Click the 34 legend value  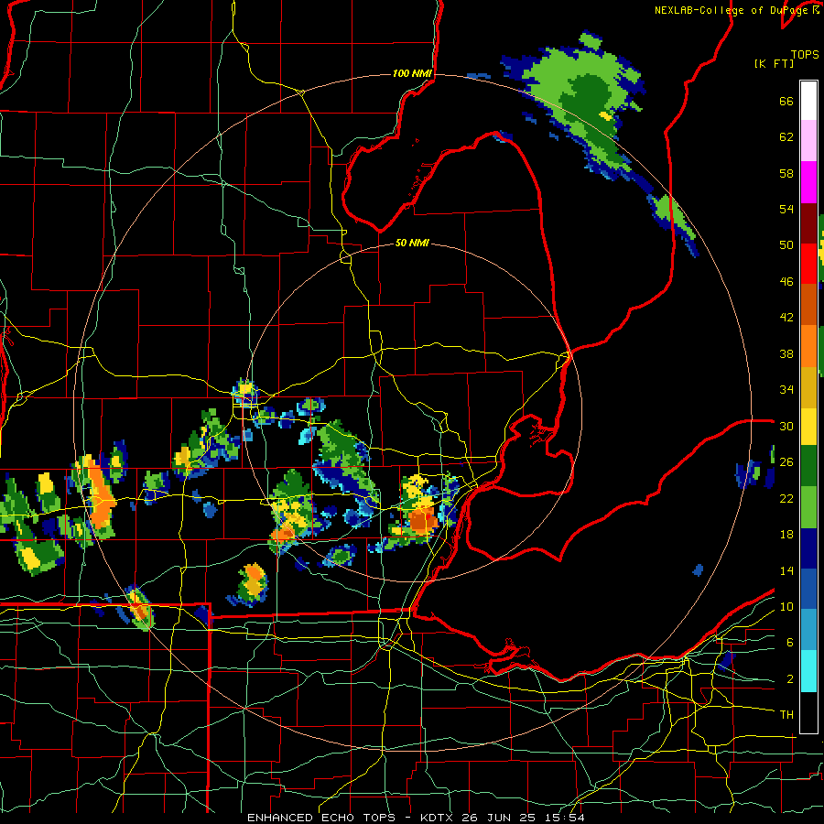pyautogui.click(x=786, y=390)
